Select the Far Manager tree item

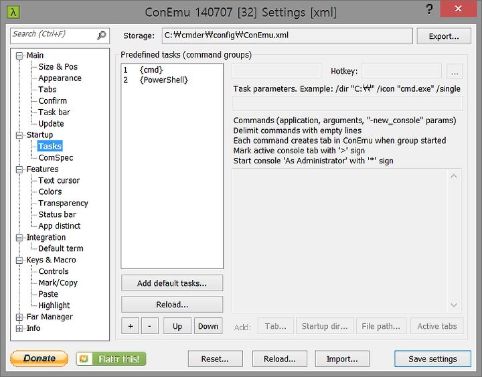click(50, 317)
